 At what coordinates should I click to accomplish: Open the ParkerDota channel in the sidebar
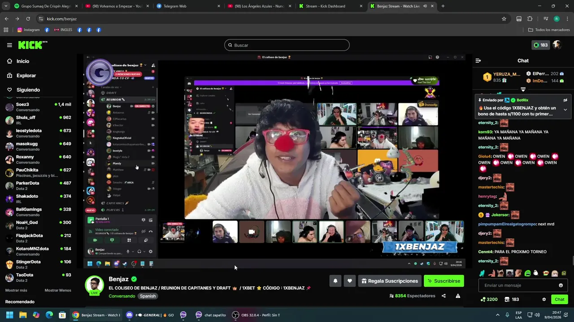tap(38, 186)
